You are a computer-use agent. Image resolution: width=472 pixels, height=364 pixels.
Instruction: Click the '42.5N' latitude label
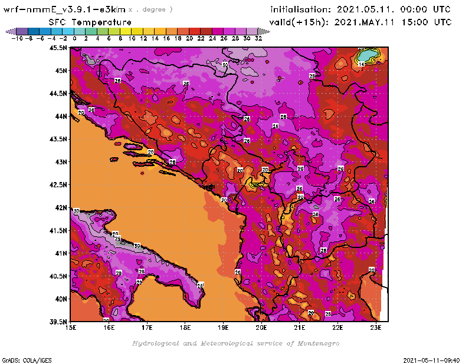click(58, 185)
